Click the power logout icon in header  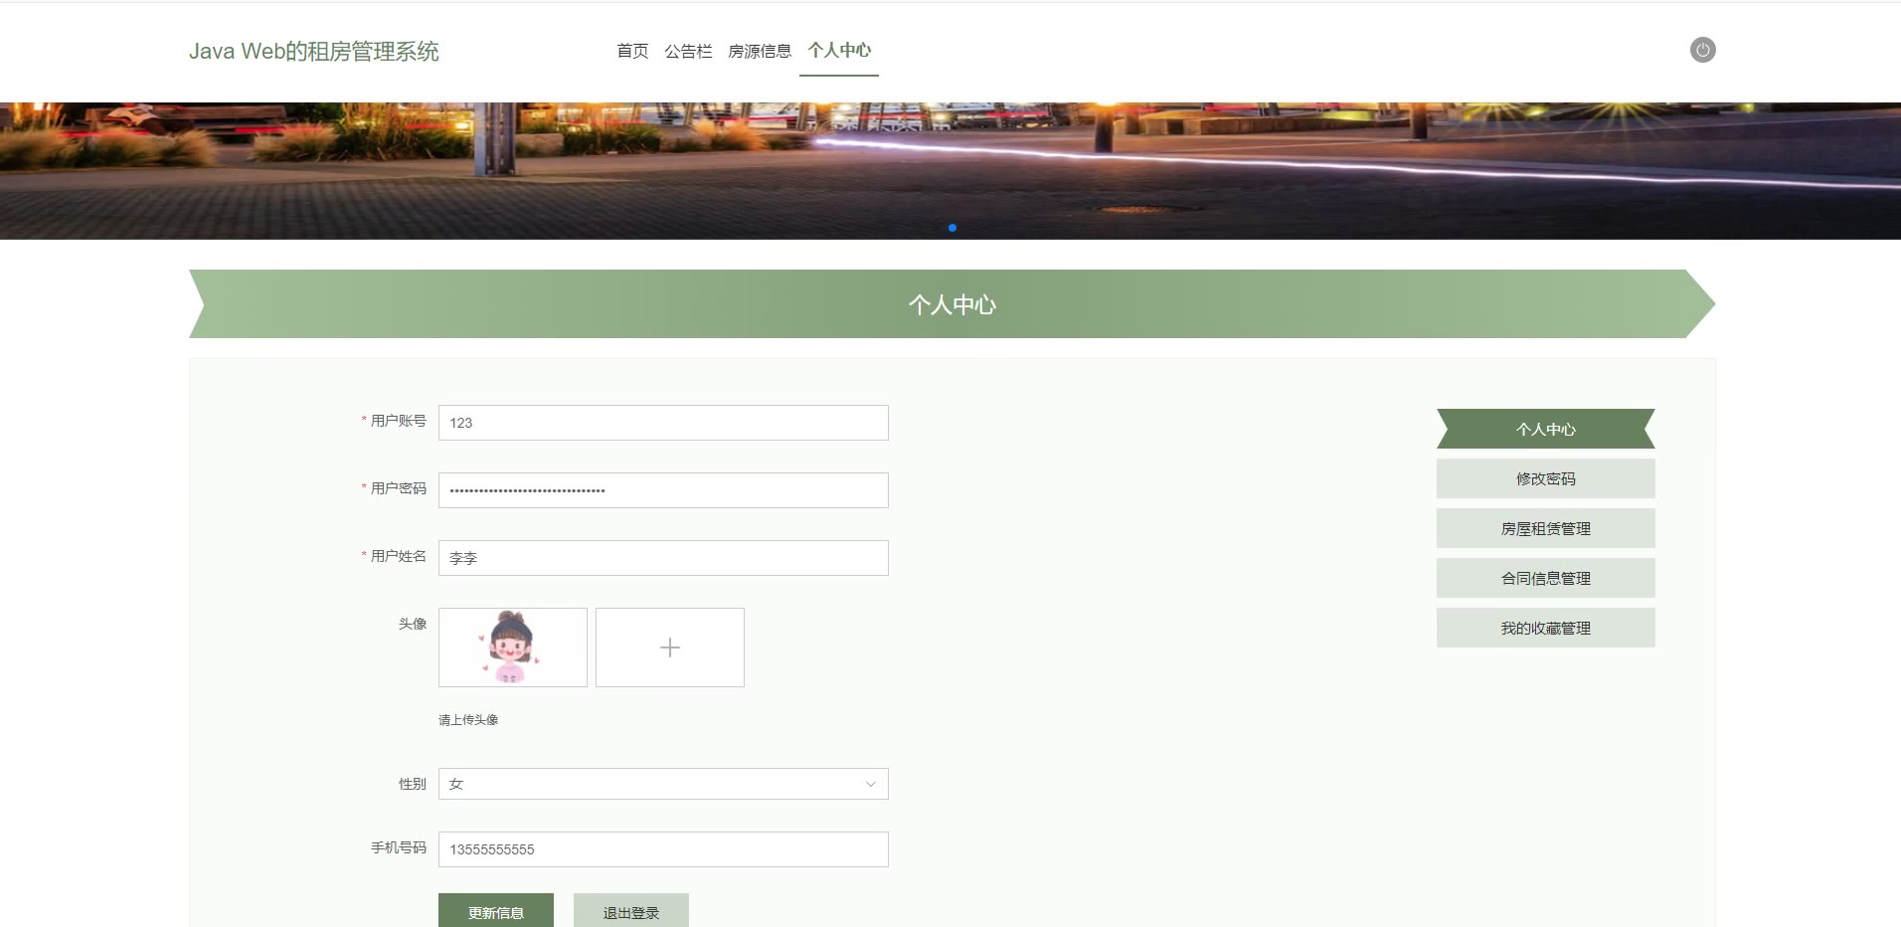(x=1702, y=50)
